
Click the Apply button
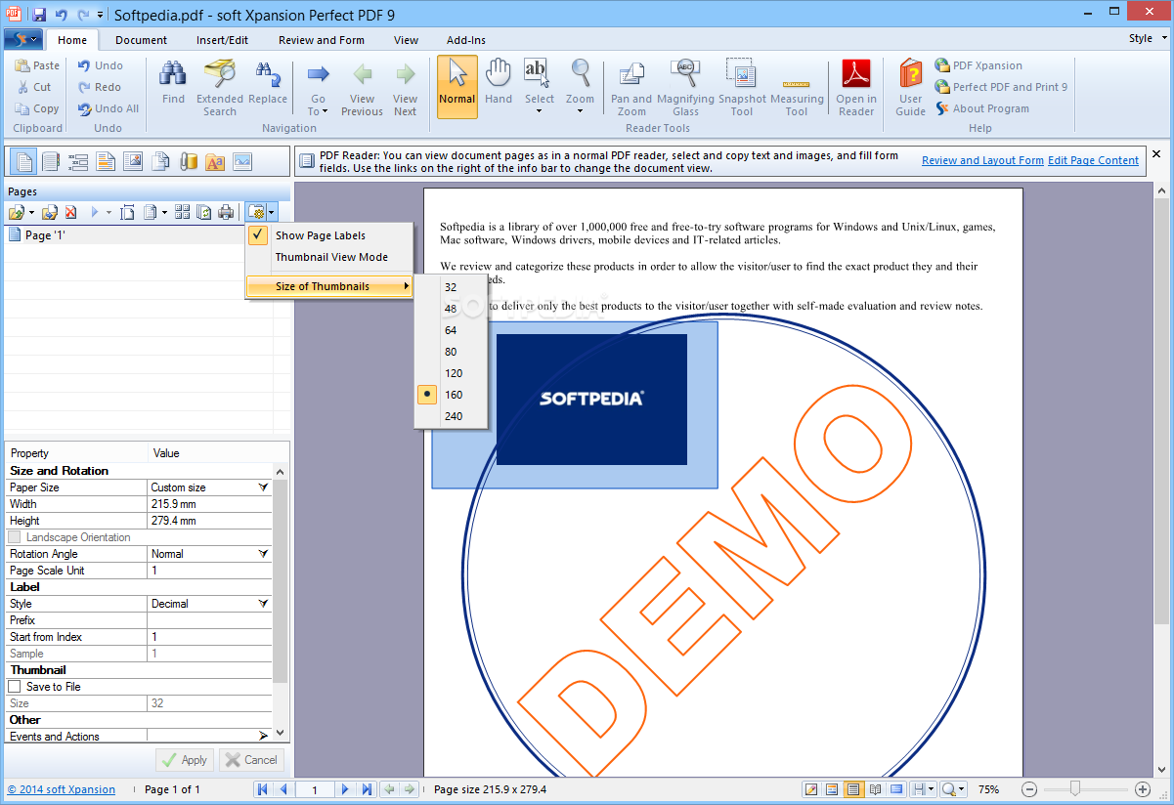tap(185, 760)
